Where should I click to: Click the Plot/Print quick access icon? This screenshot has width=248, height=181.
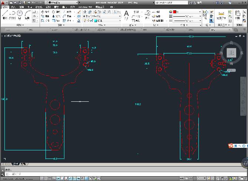[29, 3]
